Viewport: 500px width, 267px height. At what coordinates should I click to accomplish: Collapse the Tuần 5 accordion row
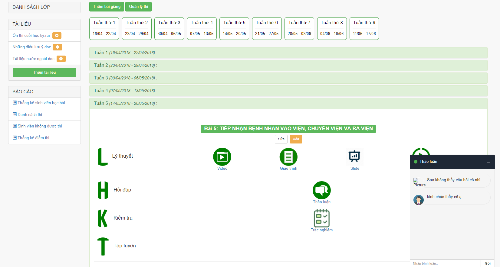[288, 103]
